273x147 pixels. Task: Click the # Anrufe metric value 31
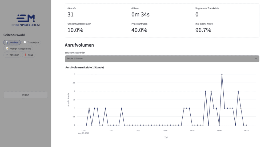(x=70, y=14)
